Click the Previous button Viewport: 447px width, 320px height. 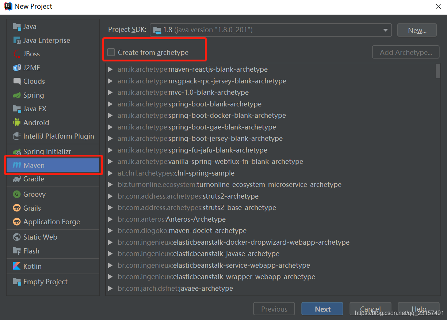coord(274,309)
